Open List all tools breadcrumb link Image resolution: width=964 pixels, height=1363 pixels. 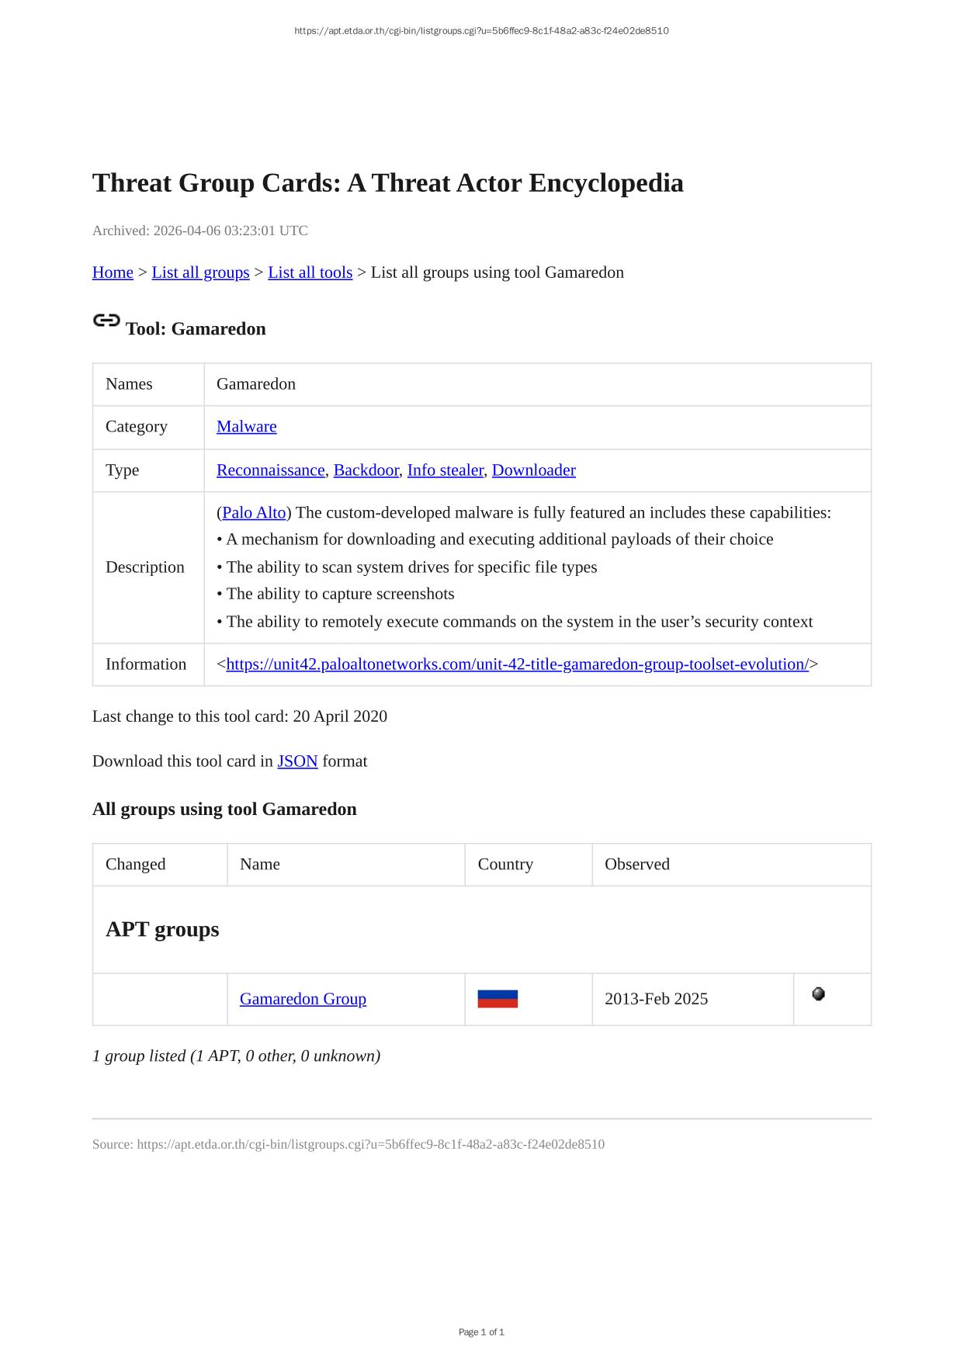[310, 272]
